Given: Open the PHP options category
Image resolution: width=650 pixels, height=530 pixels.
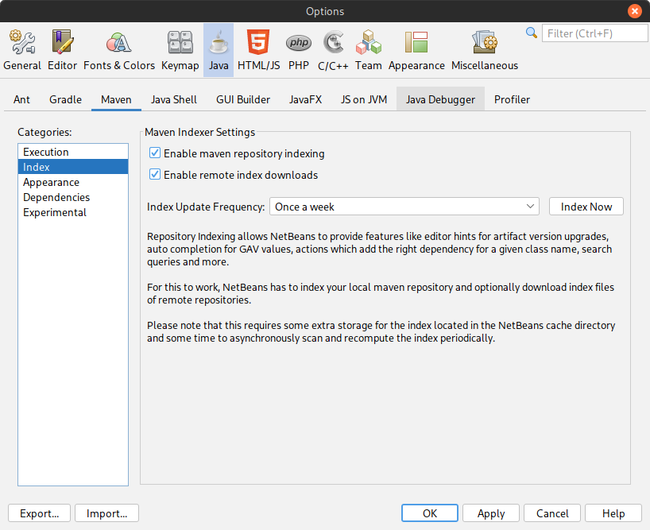Looking at the screenshot, I should point(299,50).
